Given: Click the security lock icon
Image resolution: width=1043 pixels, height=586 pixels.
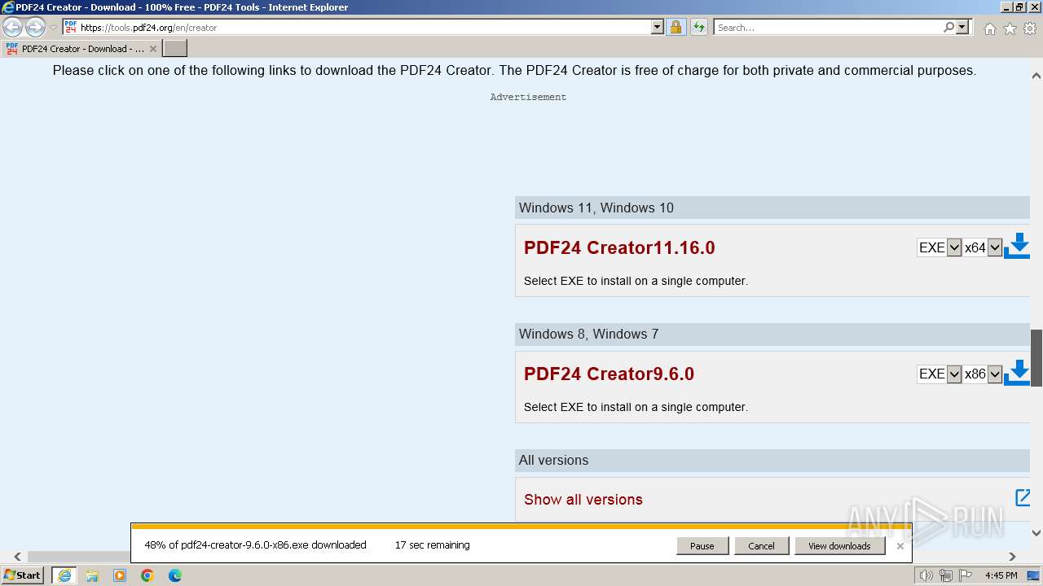Looking at the screenshot, I should click(676, 27).
